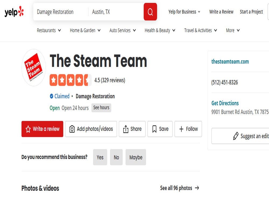Click the Damage Restoration search field
Image resolution: width=269 pixels, height=201 pixels.
[x=61, y=12]
